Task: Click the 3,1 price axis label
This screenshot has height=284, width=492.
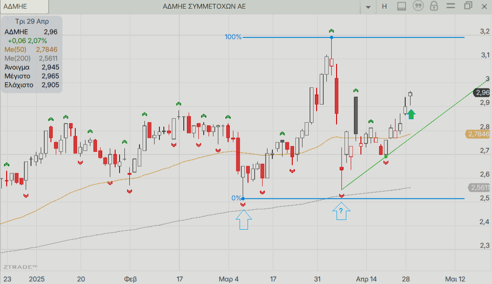Action: tap(485, 55)
